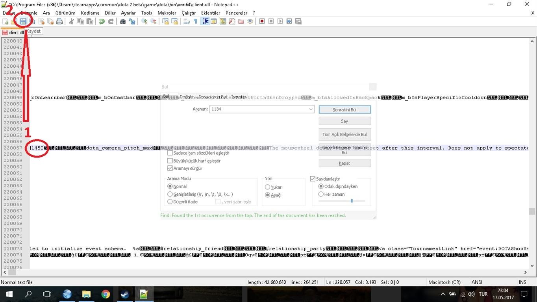Open the Windows Start menu

[x=9, y=294]
